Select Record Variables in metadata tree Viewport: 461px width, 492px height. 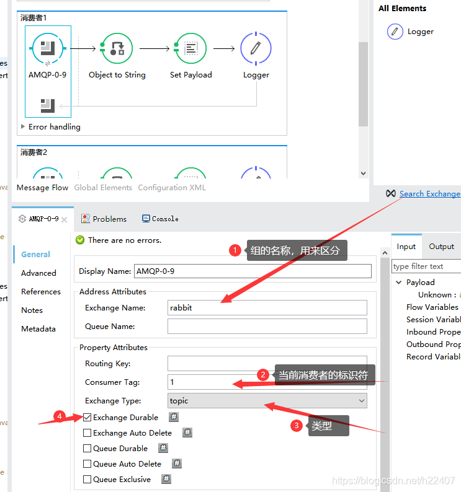pyautogui.click(x=433, y=356)
